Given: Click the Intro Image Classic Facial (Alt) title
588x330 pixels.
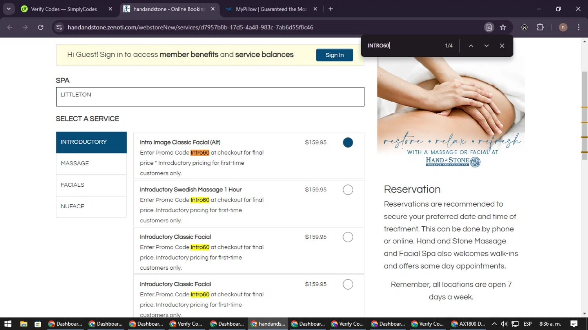Looking at the screenshot, I should coord(180,142).
